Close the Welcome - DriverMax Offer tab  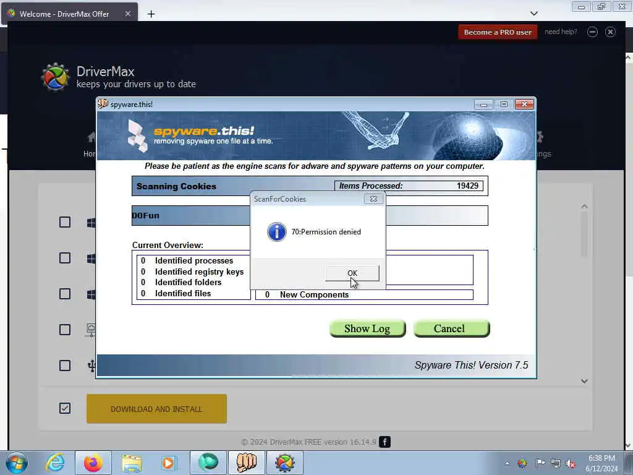[127, 14]
